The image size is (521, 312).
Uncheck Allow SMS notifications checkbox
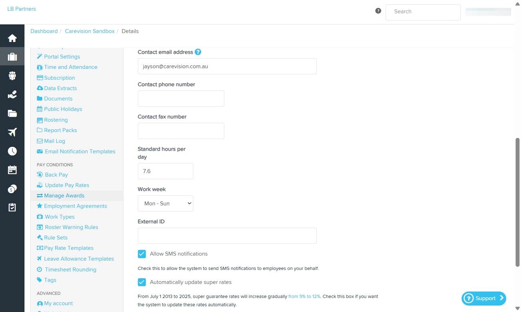coord(142,254)
